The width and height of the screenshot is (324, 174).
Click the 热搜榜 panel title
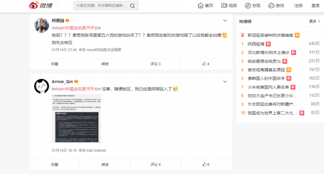tap(245, 21)
